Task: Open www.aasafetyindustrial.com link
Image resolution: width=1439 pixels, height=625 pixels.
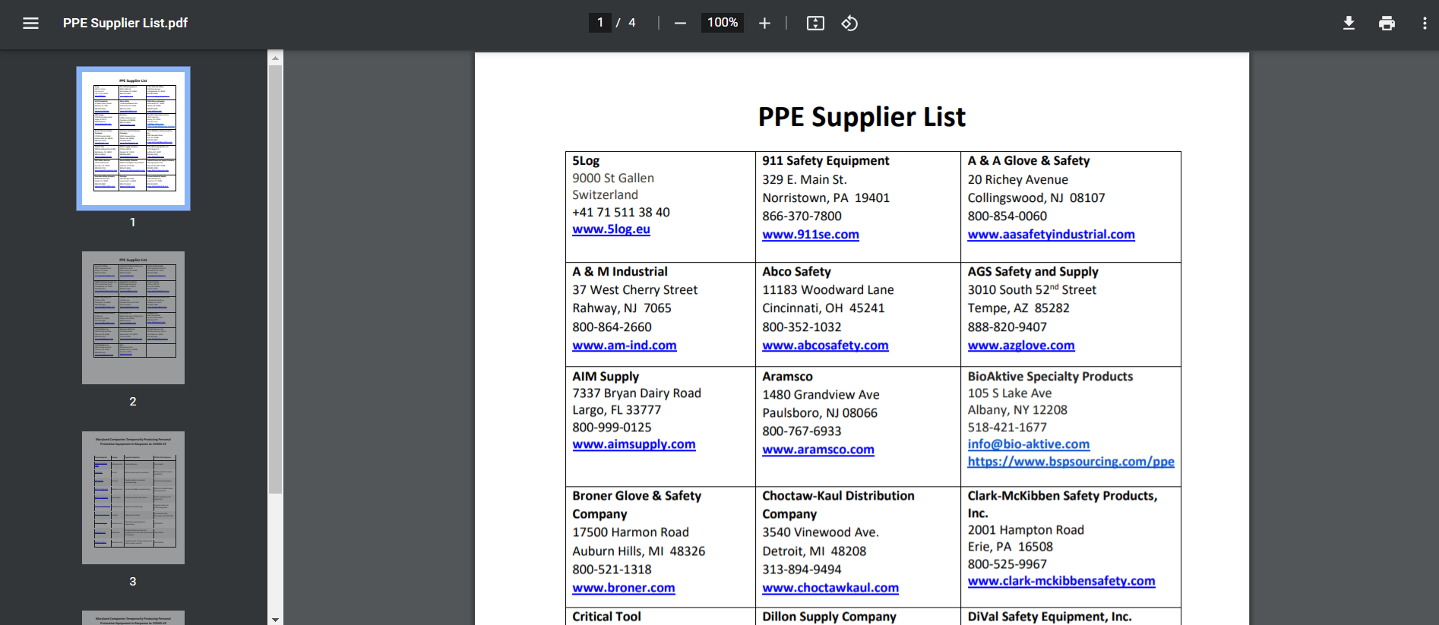Action: click(1051, 235)
